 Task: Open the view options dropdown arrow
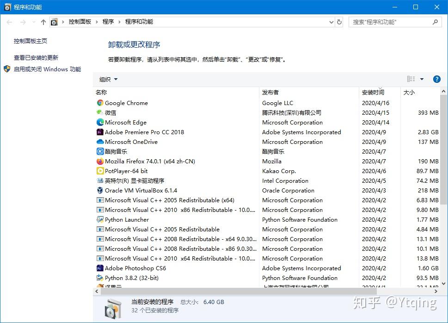pos(422,79)
